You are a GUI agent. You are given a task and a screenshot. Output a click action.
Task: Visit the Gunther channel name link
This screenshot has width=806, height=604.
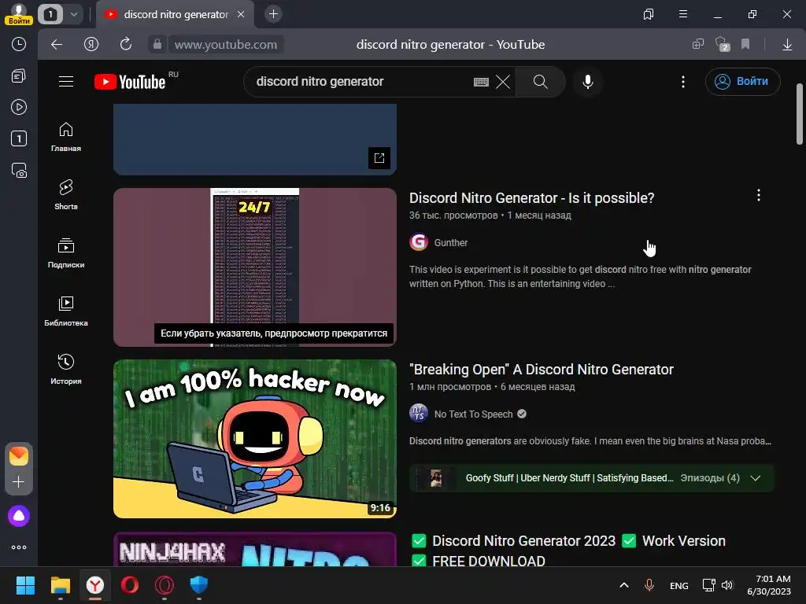coord(451,242)
